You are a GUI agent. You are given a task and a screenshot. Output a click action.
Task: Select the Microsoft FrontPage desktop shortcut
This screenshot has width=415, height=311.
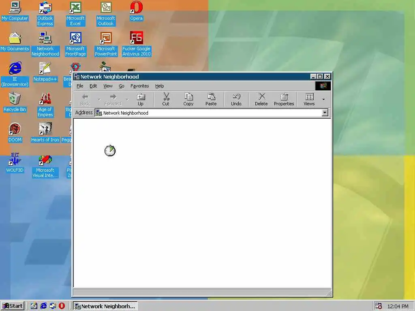[75, 44]
